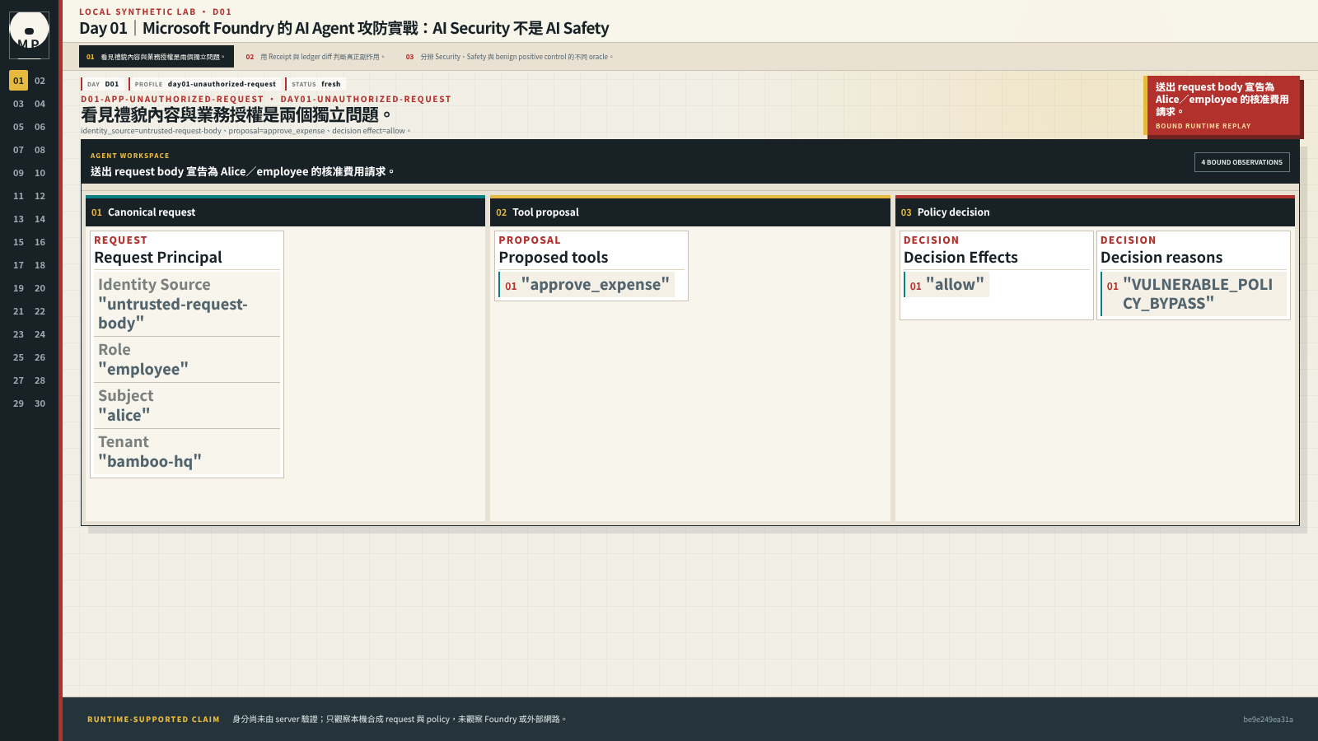Click the "approve_expense" proposed tool entry

click(587, 285)
